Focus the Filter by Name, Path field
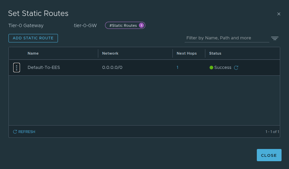Image resolution: width=289 pixels, height=169 pixels. click(x=227, y=38)
